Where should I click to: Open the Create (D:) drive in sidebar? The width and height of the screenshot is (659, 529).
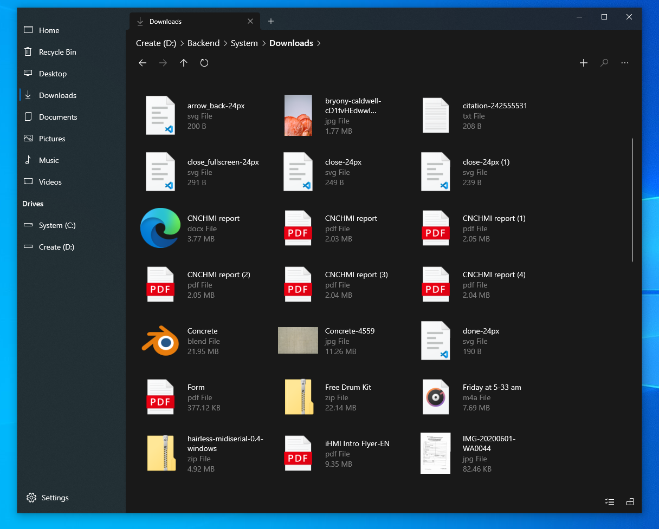73,247
